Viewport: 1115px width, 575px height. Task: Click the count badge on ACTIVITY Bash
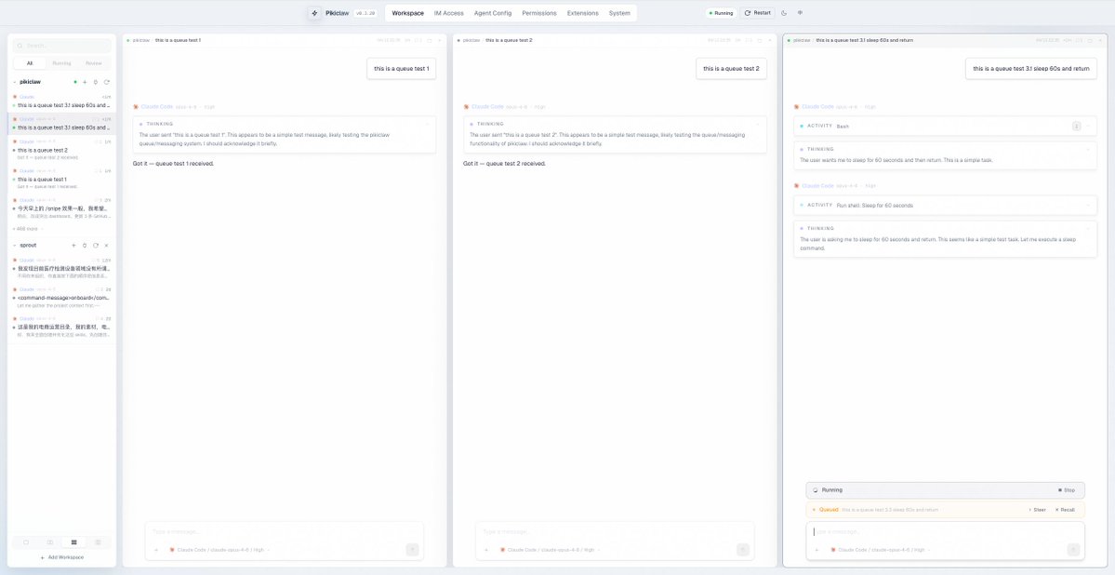tap(1077, 126)
